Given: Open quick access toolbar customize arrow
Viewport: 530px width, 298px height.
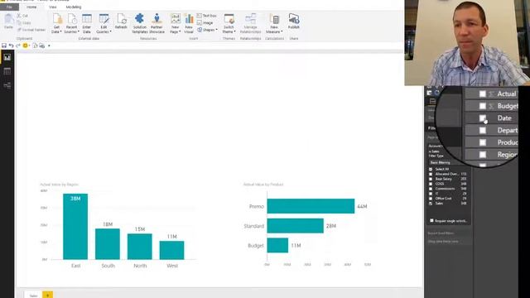Looking at the screenshot, I should coord(49,46).
